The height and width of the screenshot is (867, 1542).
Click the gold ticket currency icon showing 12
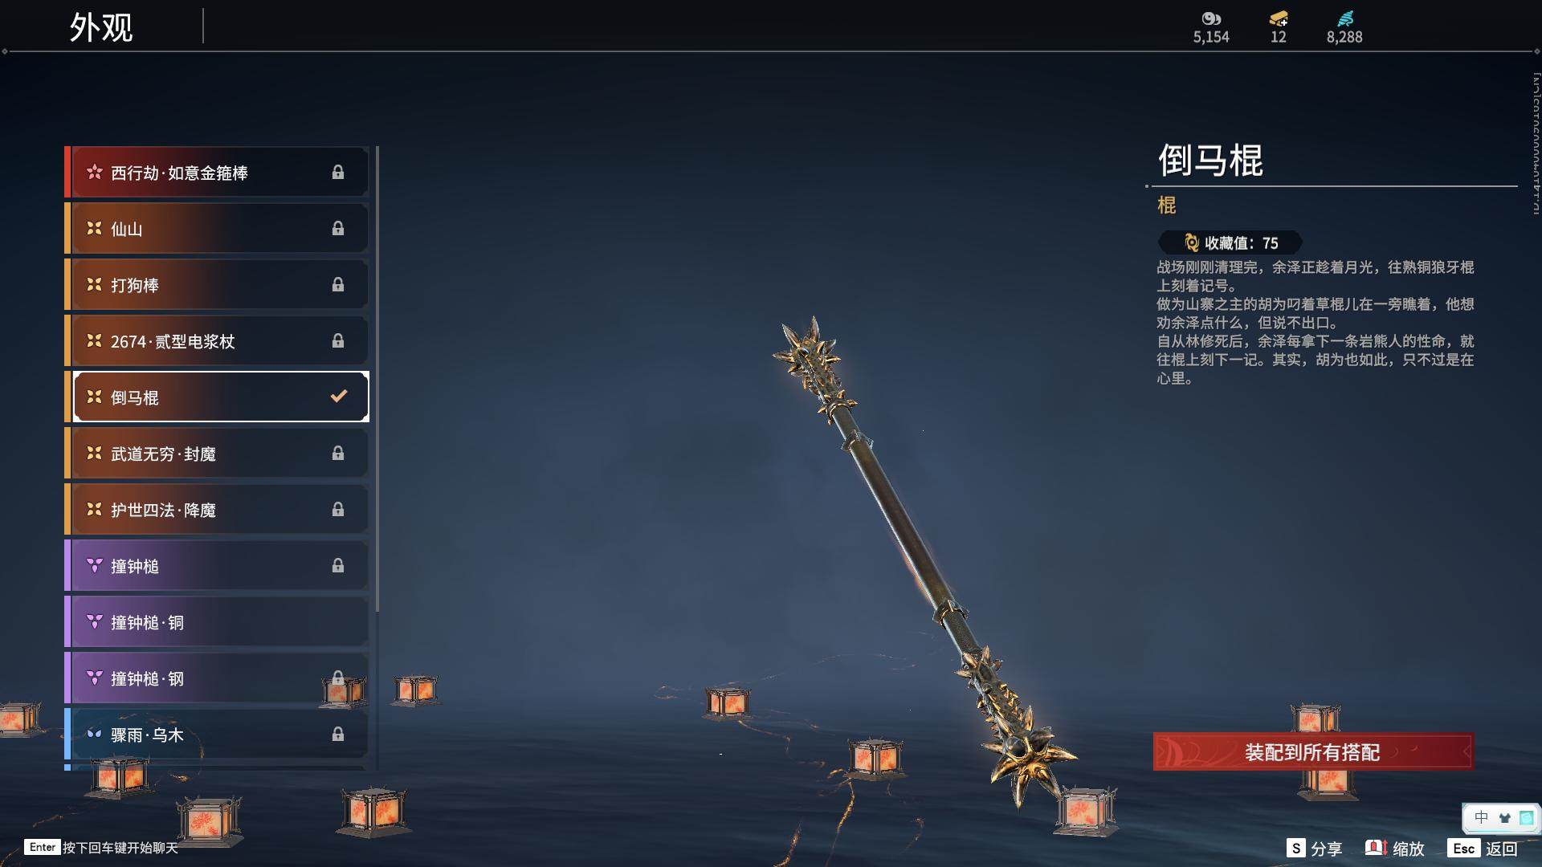tap(1279, 18)
